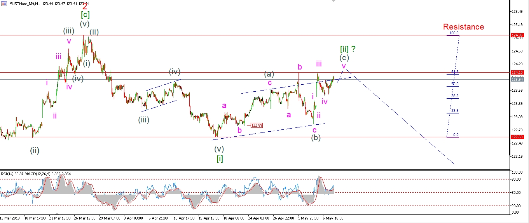The height and width of the screenshot is (223, 529).
Task: Select the Fibonacci 100.0 level label
Action: [454, 33]
